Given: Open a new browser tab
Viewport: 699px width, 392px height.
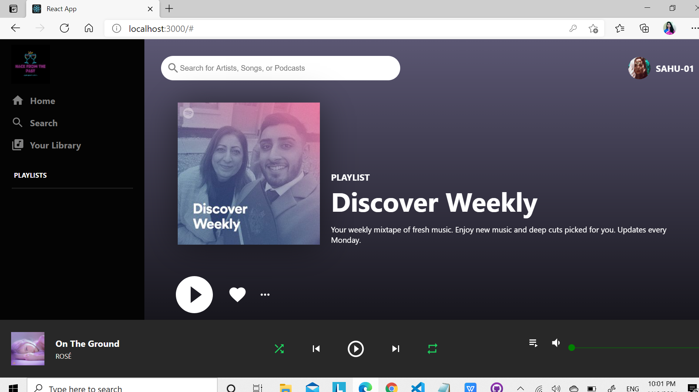Looking at the screenshot, I should tap(169, 9).
